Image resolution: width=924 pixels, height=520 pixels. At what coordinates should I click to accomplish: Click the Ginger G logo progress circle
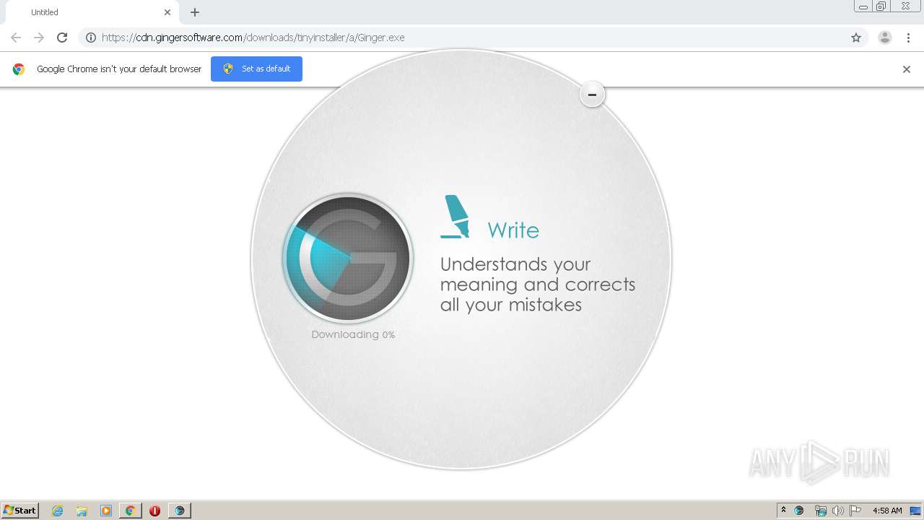click(x=348, y=258)
